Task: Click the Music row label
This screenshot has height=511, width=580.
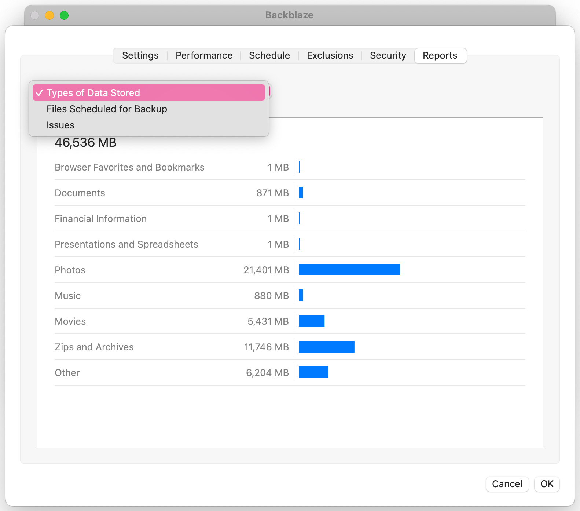Action: tap(68, 296)
